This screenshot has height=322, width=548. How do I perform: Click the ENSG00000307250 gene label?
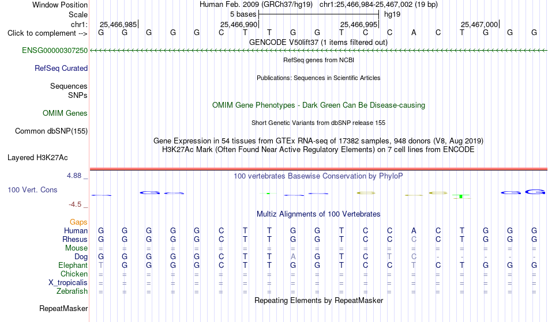click(55, 50)
